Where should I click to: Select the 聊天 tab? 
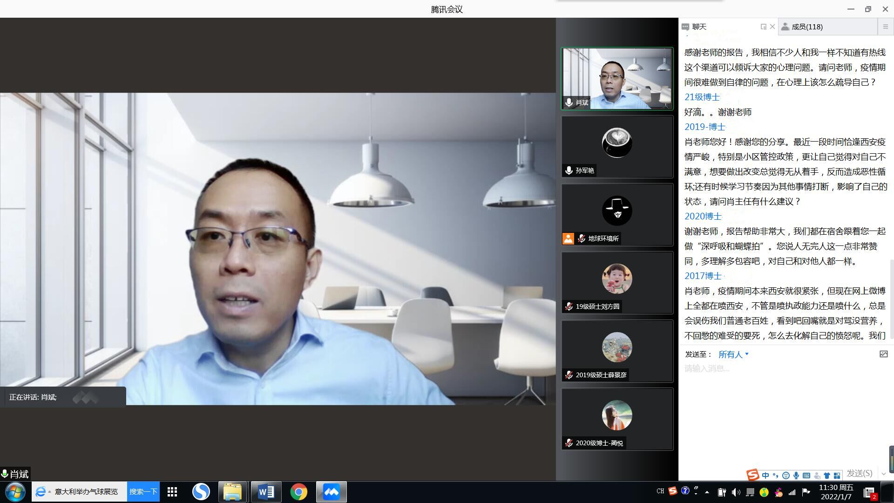point(699,27)
